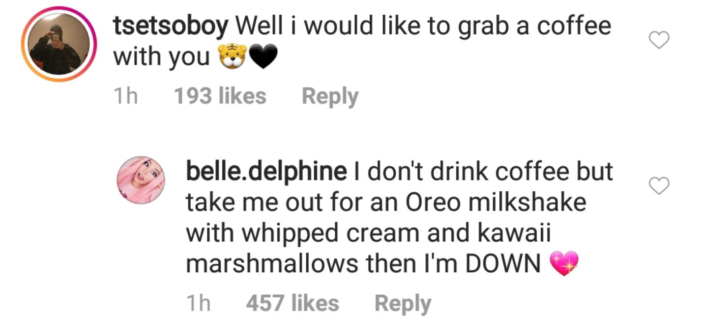Click the tiger face emoji

(x=233, y=58)
